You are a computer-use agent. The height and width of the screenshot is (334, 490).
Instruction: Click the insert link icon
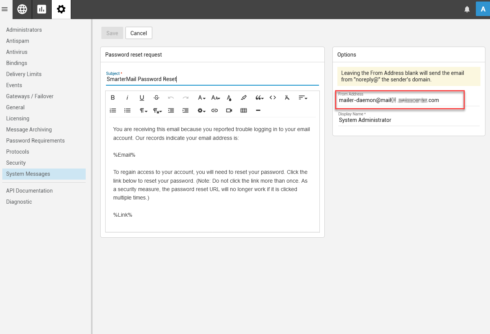215,110
